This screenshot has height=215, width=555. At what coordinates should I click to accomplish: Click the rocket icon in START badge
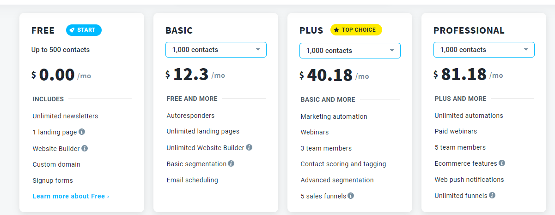pyautogui.click(x=72, y=30)
